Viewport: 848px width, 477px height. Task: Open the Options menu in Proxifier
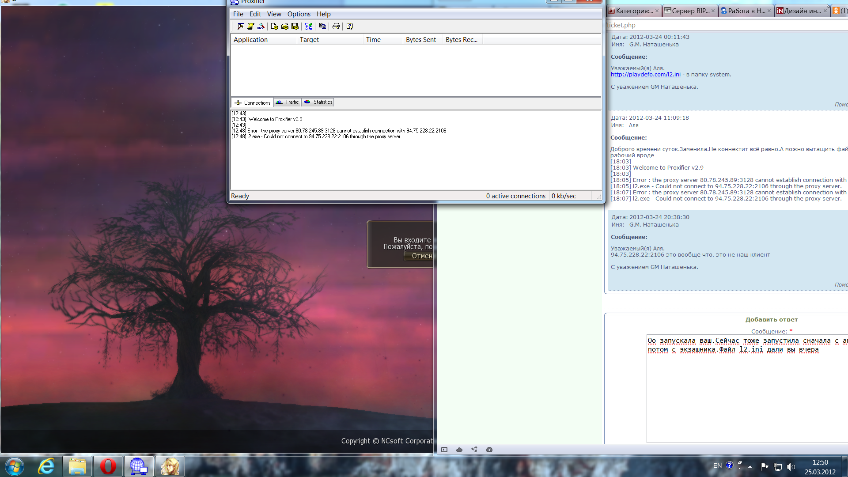(x=299, y=14)
